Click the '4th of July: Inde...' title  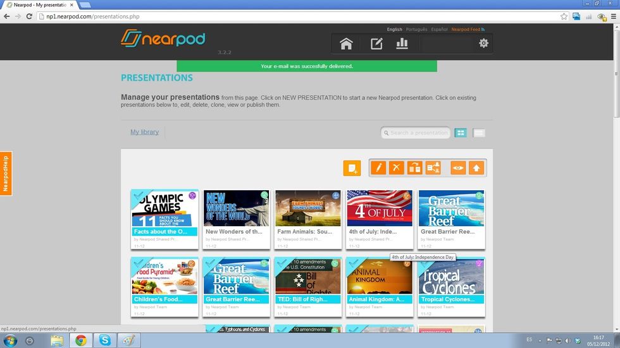click(373, 232)
